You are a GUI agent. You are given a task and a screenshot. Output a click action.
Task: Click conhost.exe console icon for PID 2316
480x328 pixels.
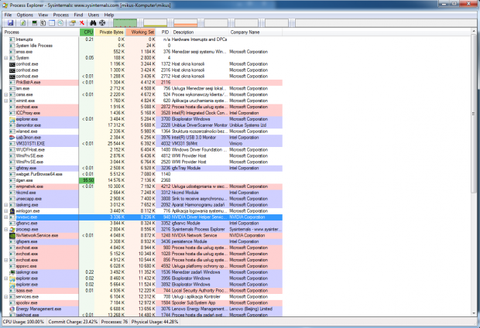[12, 70]
